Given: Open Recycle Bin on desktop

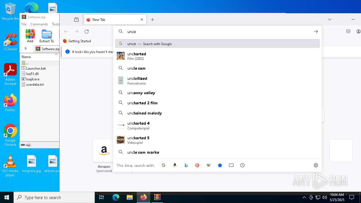Looking at the screenshot, I should pos(10,12).
